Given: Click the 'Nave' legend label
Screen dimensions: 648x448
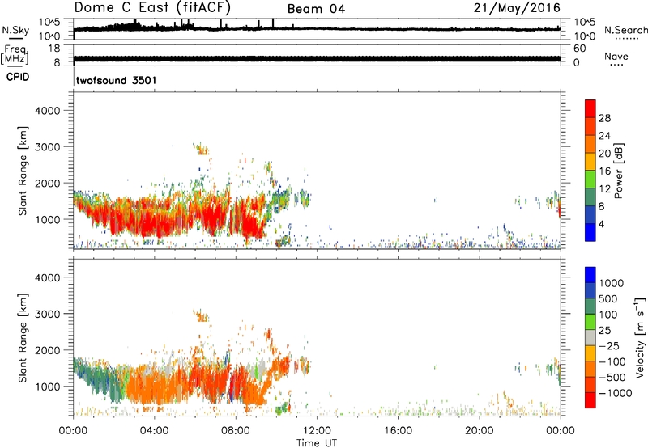Looking at the screenshot, I should (x=616, y=56).
